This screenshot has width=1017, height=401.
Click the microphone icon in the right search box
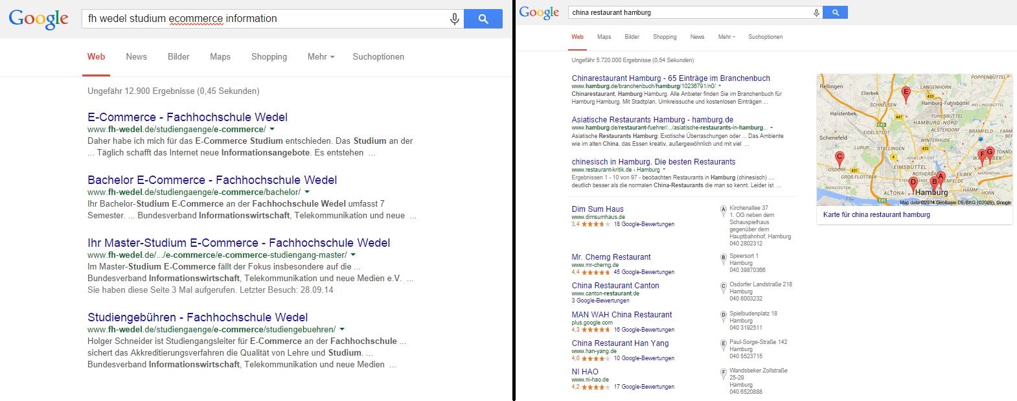coord(816,12)
